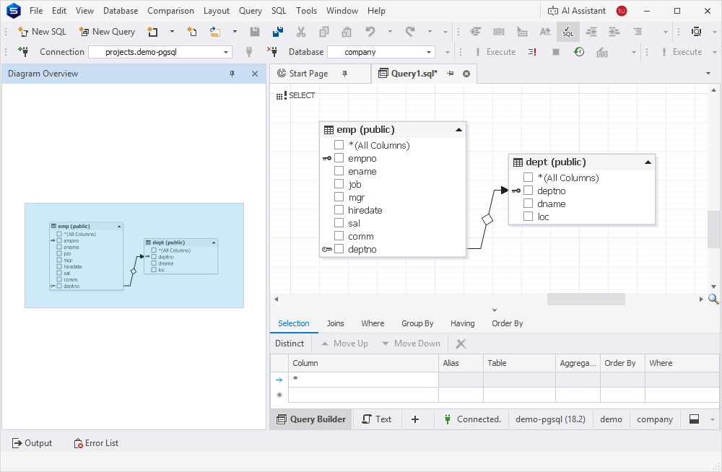Click the Execute button next to the Database dropdown
Screen dimensions: 722x472
click(x=495, y=52)
